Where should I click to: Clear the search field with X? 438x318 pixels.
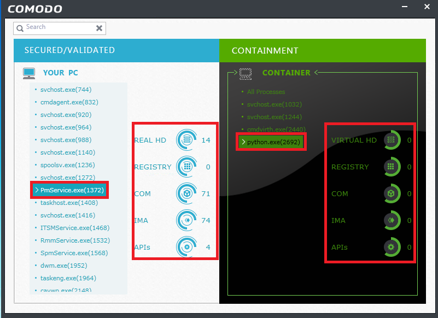click(x=99, y=28)
